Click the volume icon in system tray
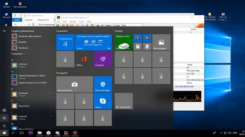The height and width of the screenshot is (137, 245). 230,133
